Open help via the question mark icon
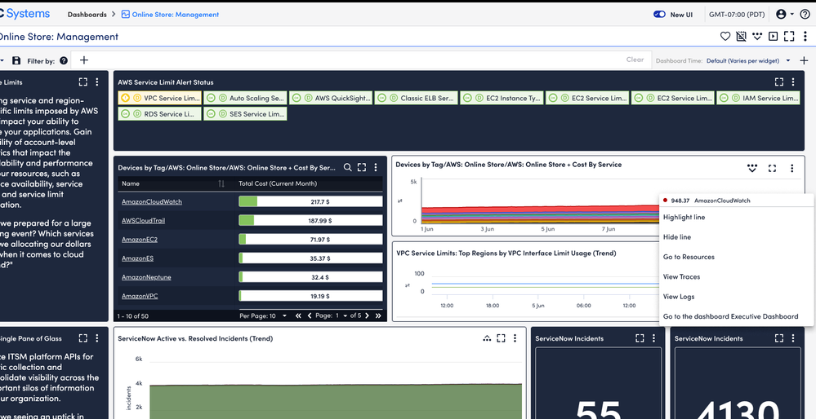This screenshot has height=419, width=816. 805,15
